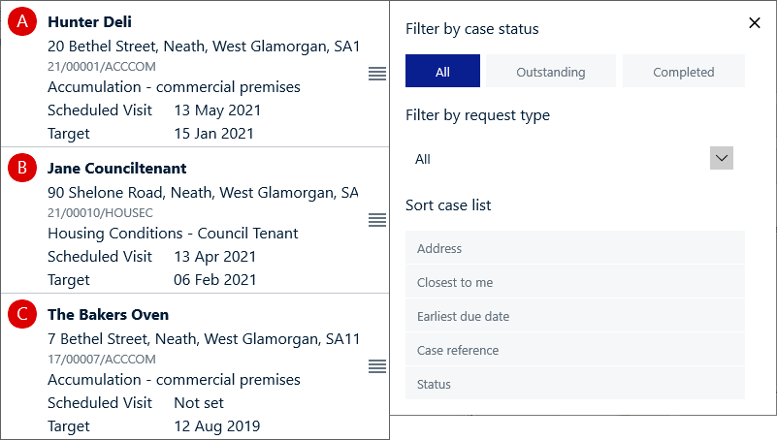Click the request type All field
Viewport: 777px width, 440px height.
pos(553,159)
